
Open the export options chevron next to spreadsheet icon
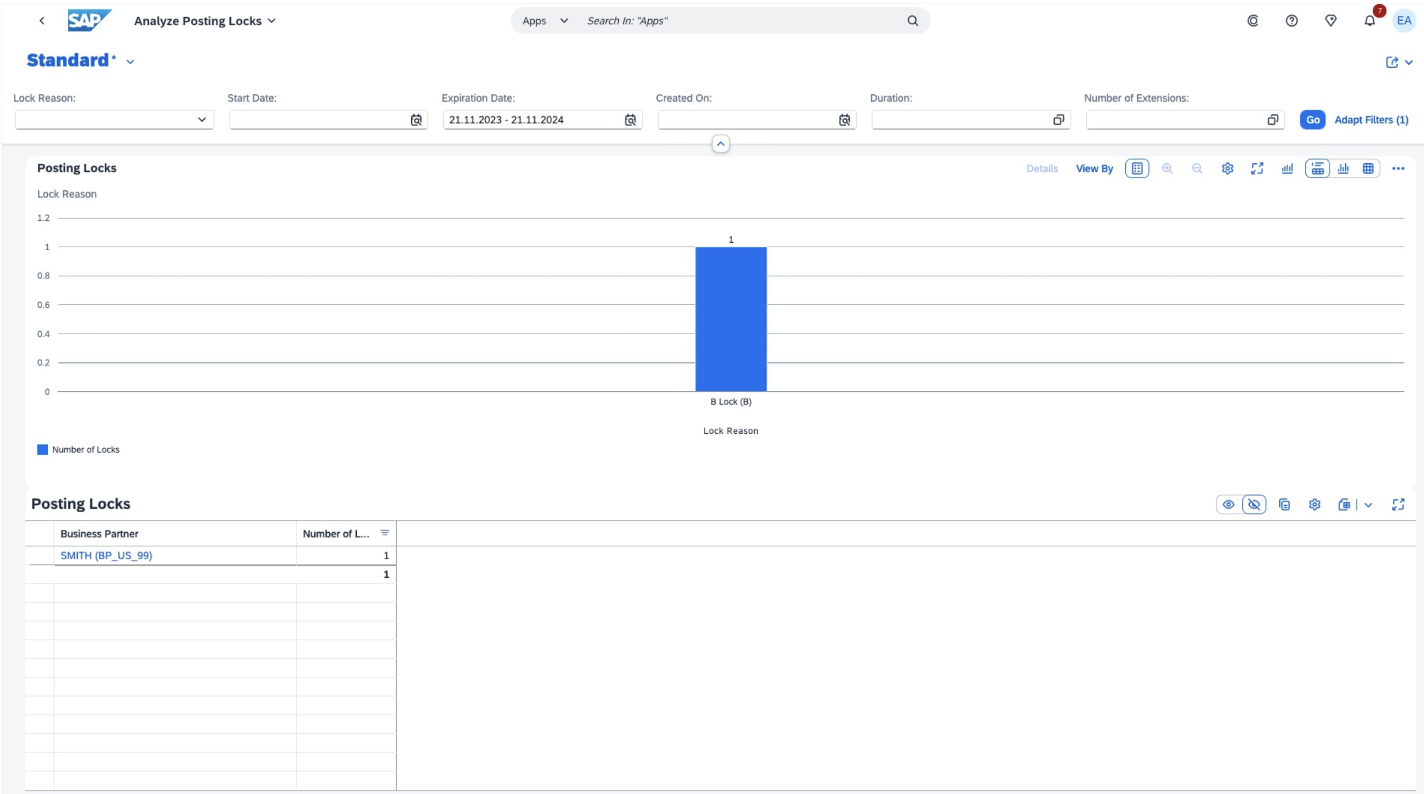coord(1369,504)
